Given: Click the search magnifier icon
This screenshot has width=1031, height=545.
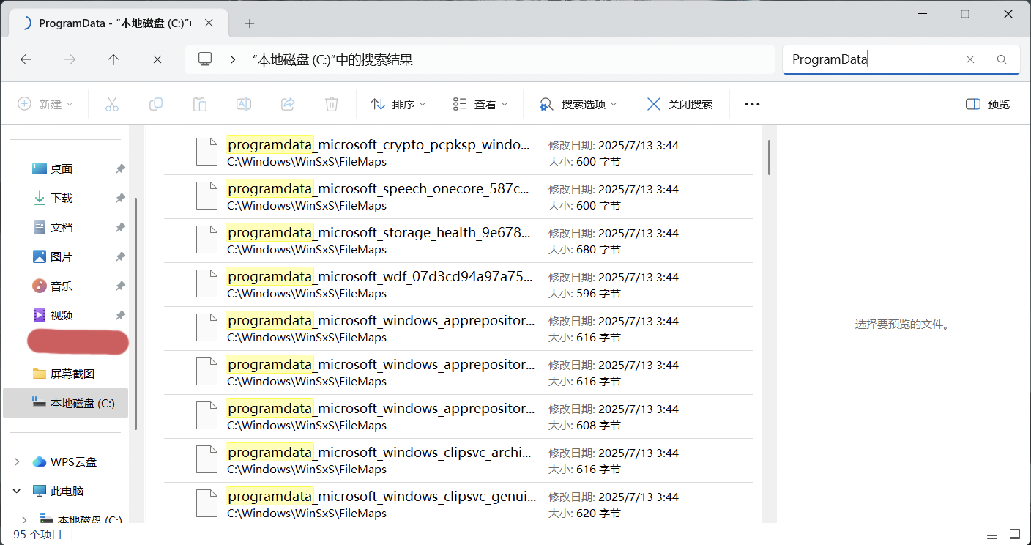Looking at the screenshot, I should point(1002,59).
